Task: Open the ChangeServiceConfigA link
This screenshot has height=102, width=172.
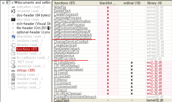Action: tap(71, 42)
